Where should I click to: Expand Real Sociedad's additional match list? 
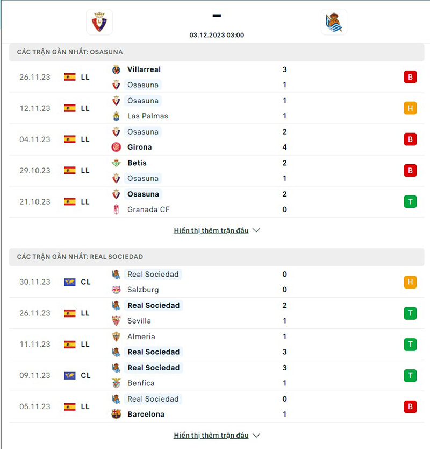pyautogui.click(x=256, y=435)
